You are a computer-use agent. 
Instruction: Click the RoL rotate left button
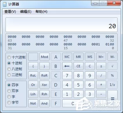tap(33, 75)
